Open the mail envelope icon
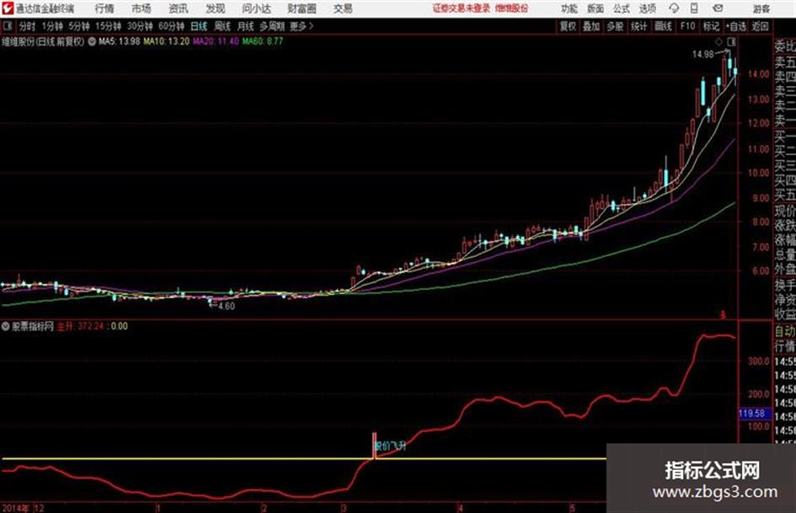The image size is (796, 513). pyautogui.click(x=718, y=8)
